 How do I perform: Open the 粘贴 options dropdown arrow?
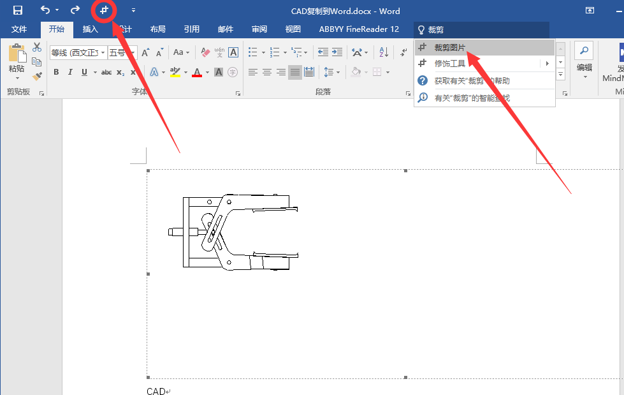(17, 78)
